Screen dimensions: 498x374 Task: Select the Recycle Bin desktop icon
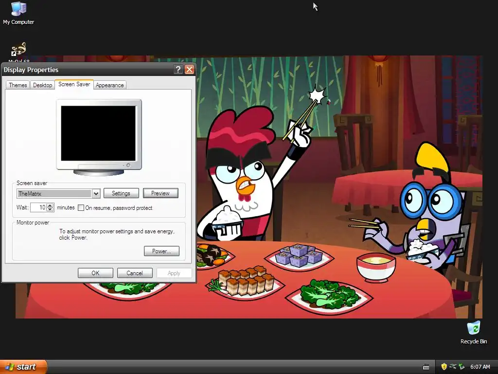(474, 332)
